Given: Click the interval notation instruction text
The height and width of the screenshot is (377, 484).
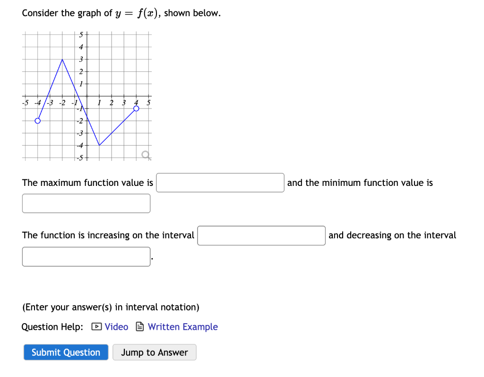Looking at the screenshot, I should tap(110, 307).
